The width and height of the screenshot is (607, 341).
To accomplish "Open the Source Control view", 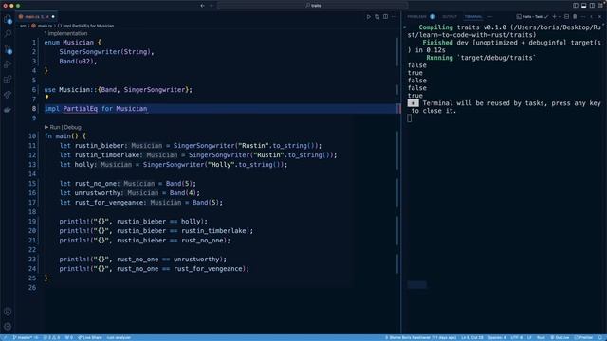I will (x=8, y=49).
